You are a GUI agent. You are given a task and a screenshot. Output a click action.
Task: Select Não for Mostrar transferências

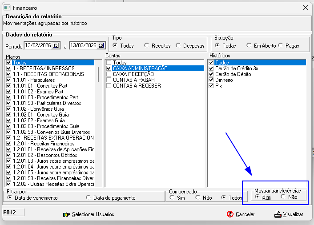283,197
